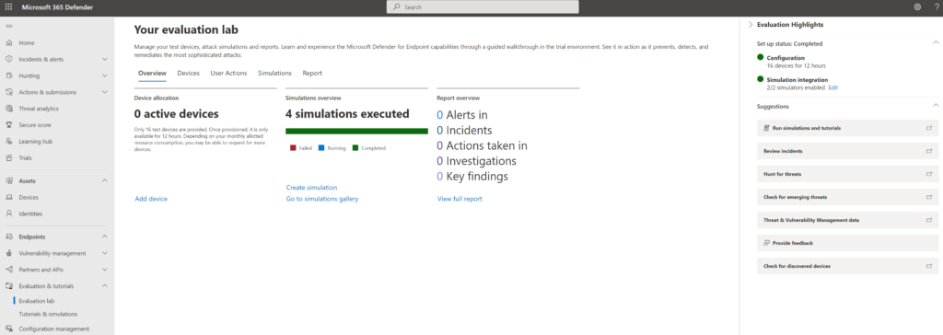Screen dimensions: 943x335
Task: Open the settings gear icon
Action: [x=917, y=7]
